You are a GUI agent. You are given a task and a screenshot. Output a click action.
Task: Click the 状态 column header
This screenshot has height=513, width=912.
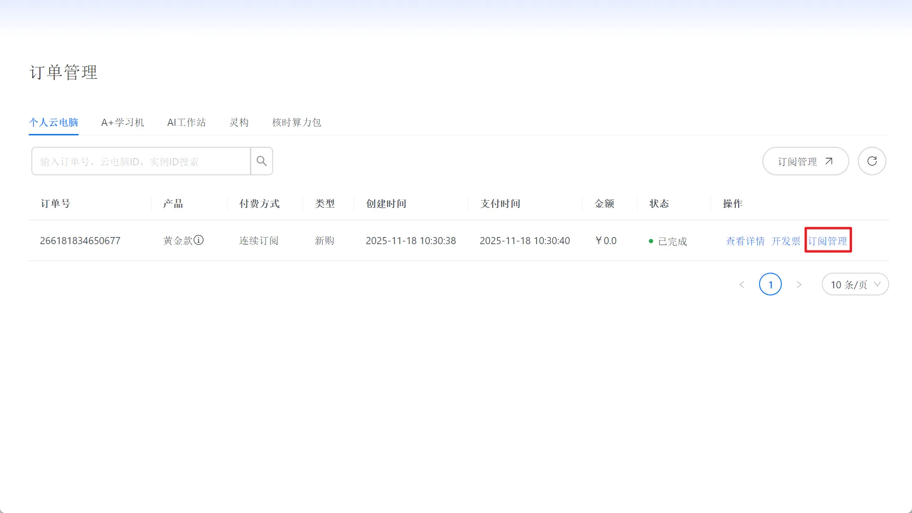click(659, 204)
